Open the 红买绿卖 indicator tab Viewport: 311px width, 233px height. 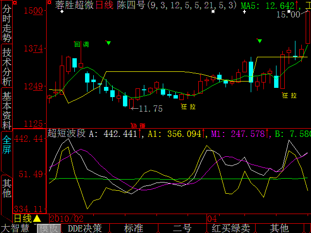pyautogui.click(x=230, y=228)
